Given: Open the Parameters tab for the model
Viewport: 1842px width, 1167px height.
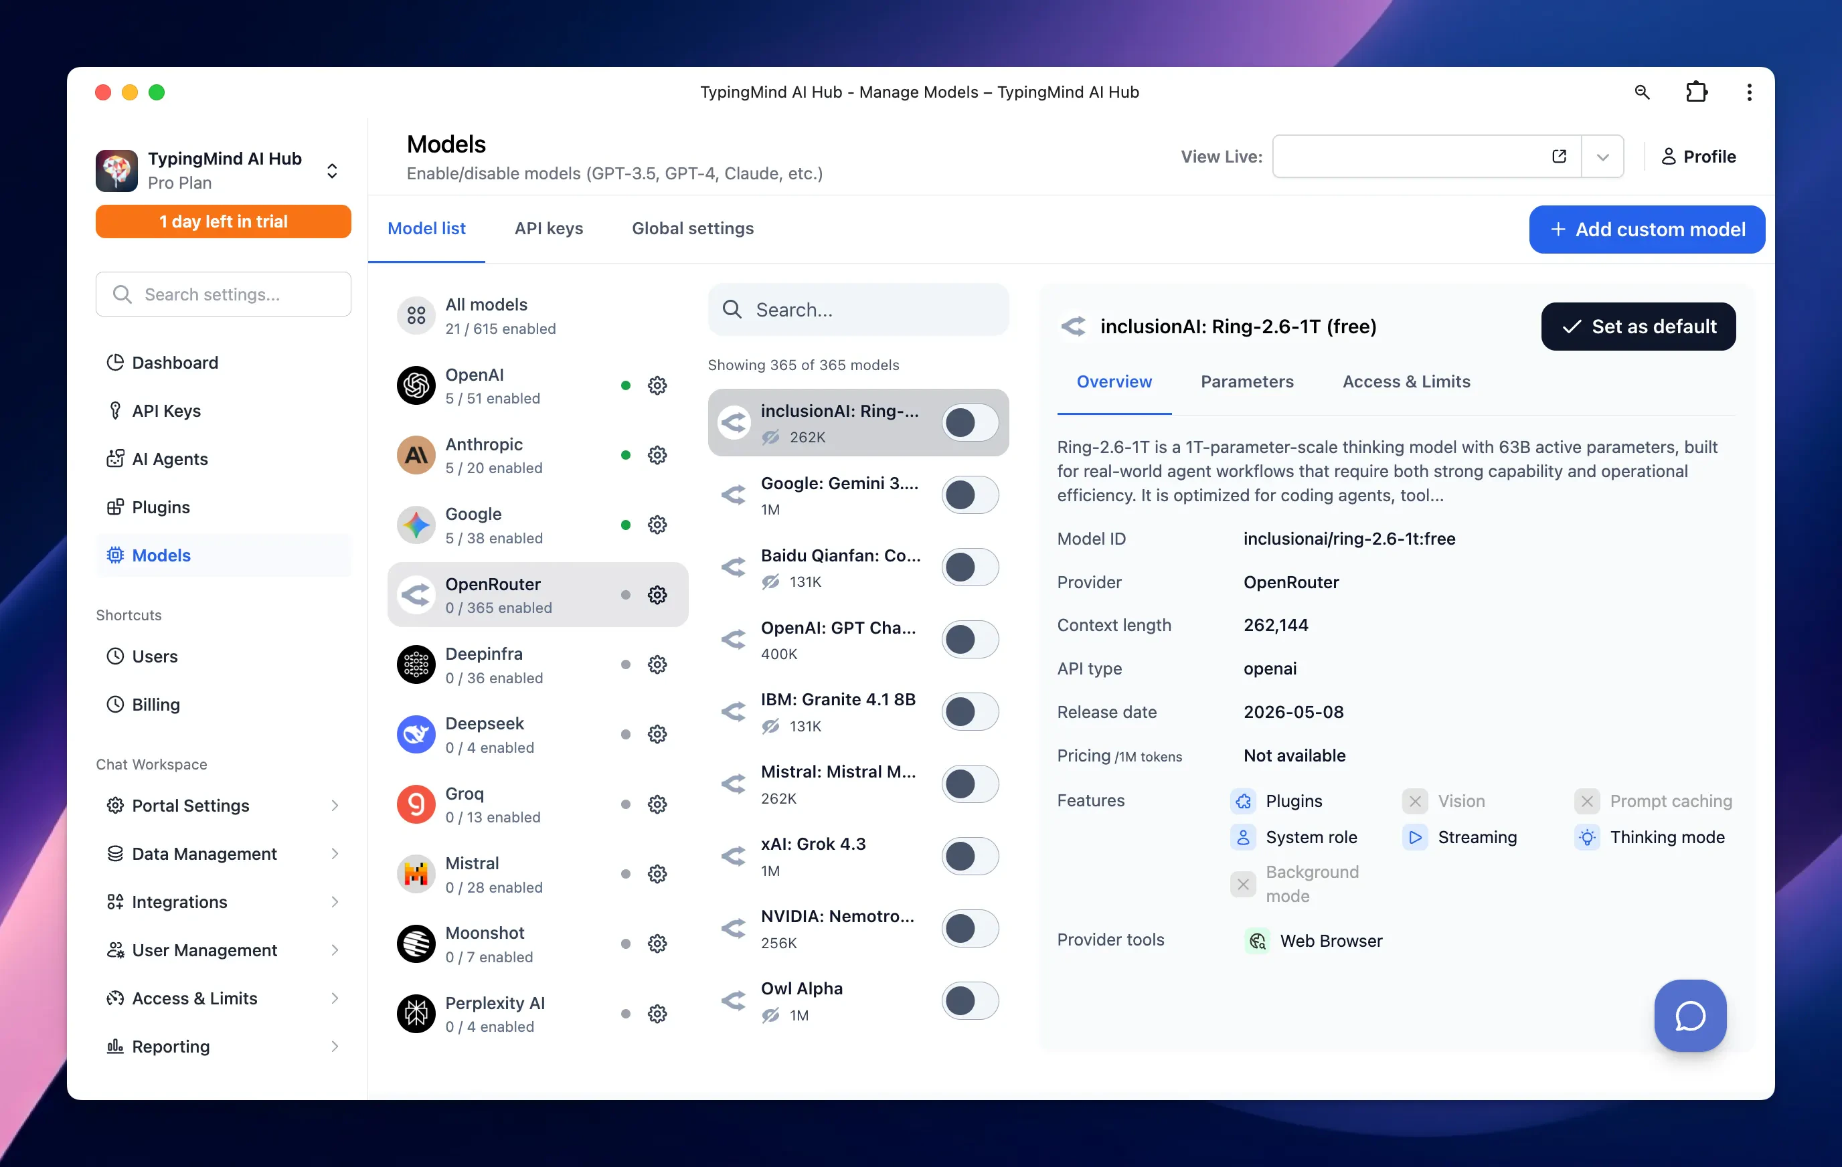Looking at the screenshot, I should (x=1247, y=381).
